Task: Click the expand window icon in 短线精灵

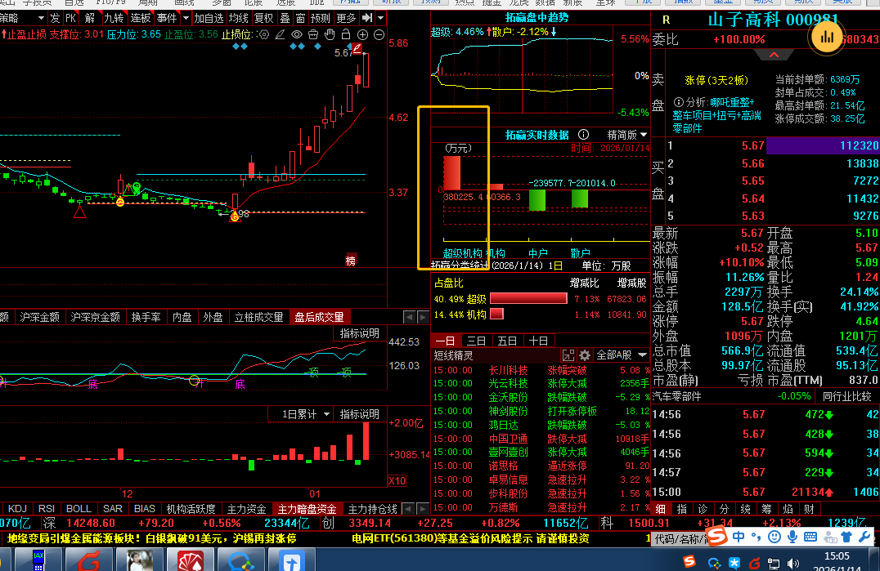Action: point(568,355)
